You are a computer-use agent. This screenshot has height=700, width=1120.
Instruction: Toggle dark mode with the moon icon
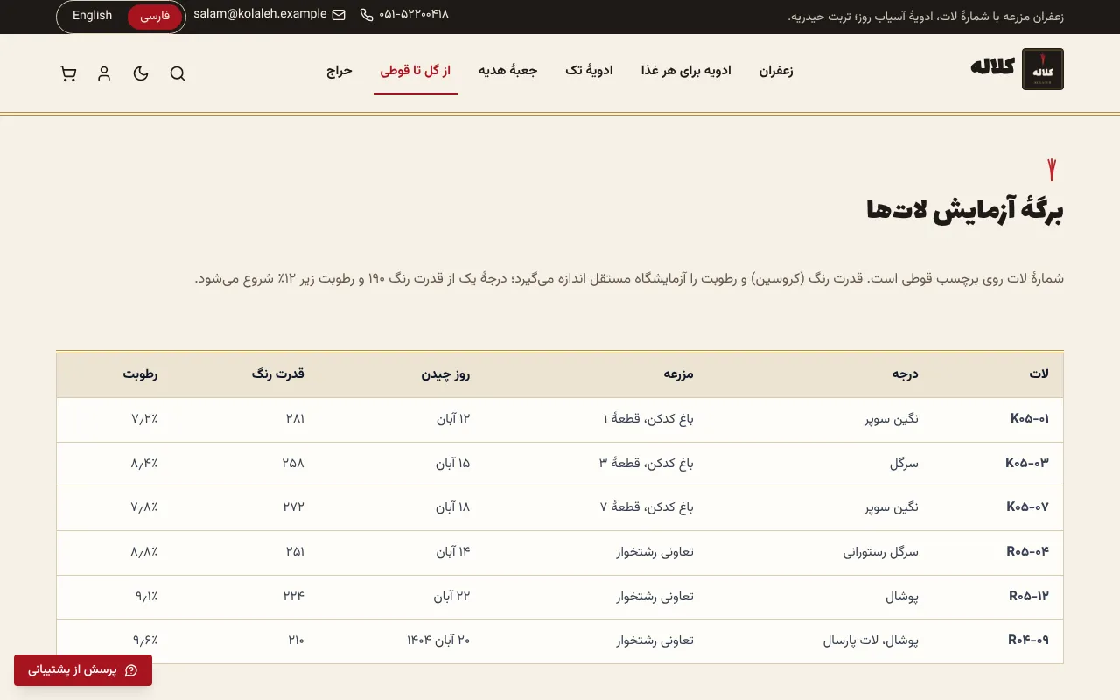click(141, 73)
